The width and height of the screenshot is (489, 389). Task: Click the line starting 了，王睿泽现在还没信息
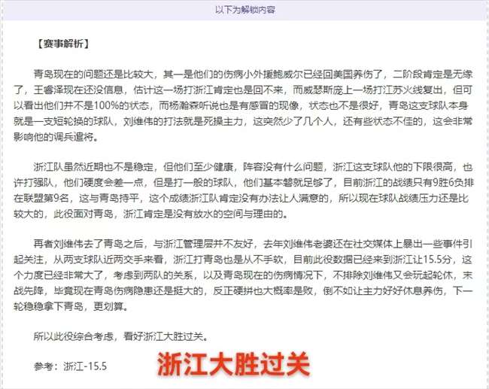pos(242,90)
